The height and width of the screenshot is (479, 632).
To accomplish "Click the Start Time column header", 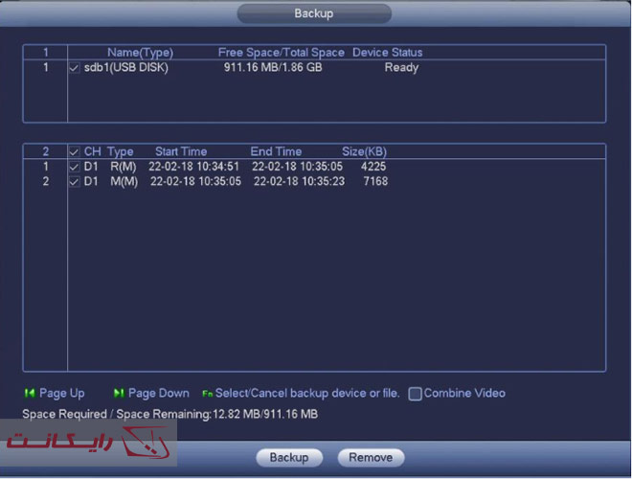I will coord(181,152).
